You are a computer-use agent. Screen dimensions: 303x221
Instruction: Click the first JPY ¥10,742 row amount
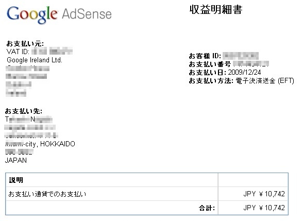[264, 194]
